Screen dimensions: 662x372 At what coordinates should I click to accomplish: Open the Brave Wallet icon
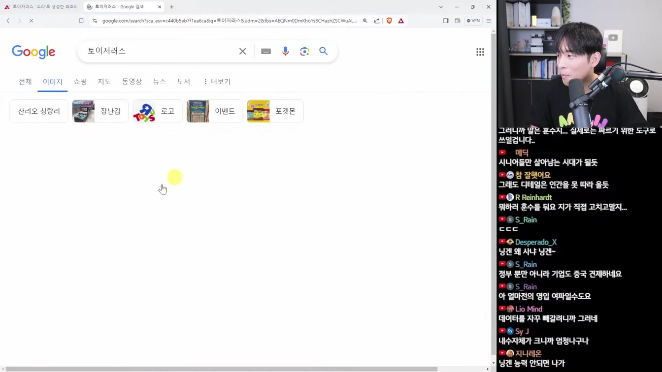tap(458, 21)
